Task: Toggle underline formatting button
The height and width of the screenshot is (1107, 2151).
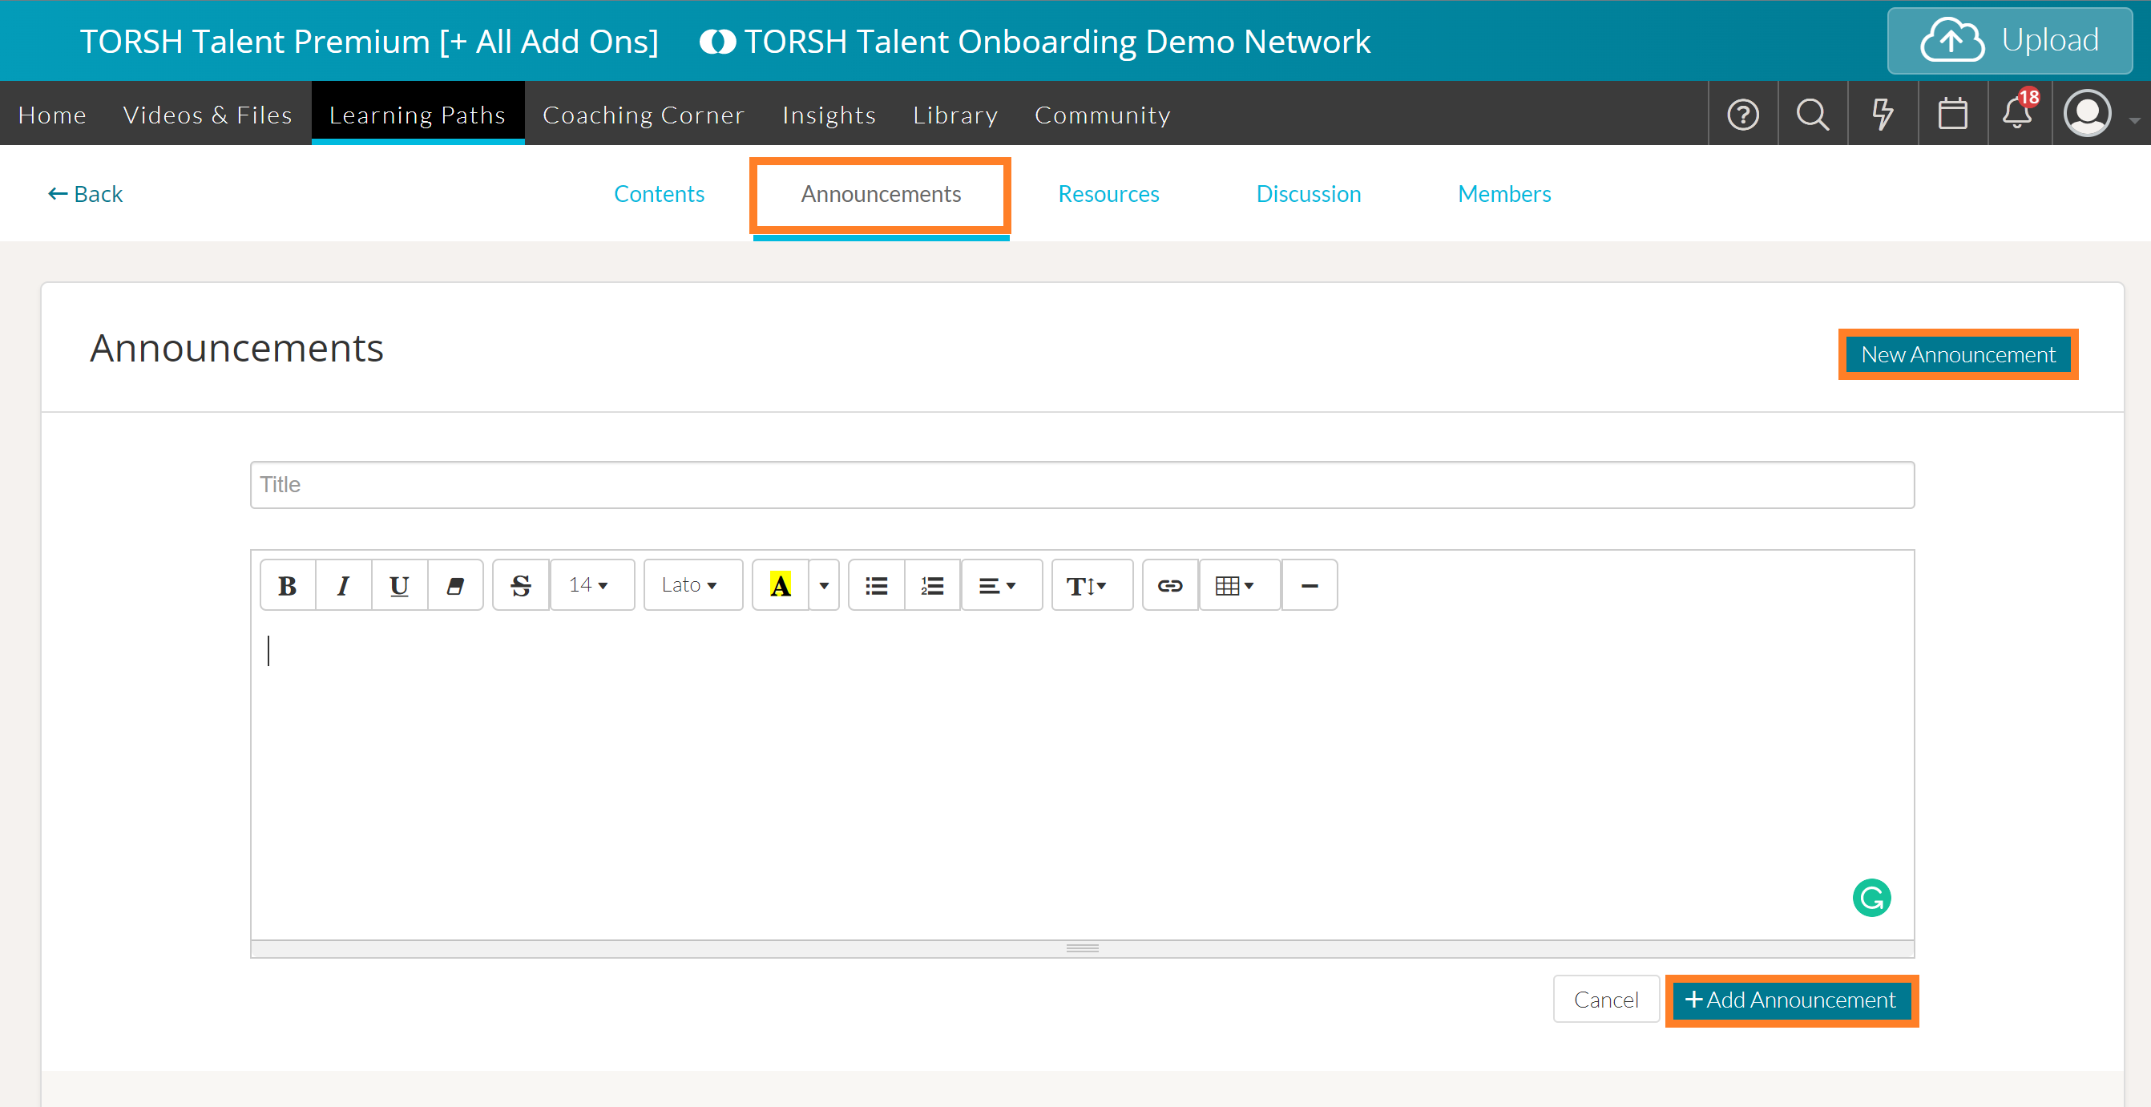Action: coord(398,586)
